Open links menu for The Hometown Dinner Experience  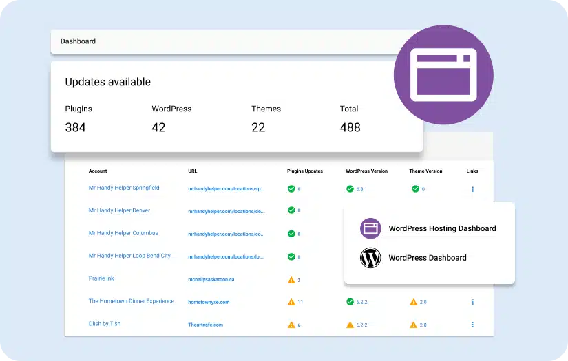pyautogui.click(x=472, y=302)
